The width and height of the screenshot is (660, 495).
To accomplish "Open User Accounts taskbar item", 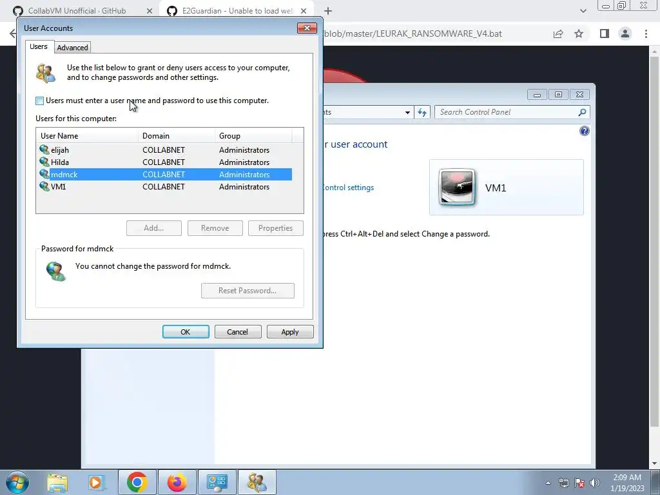I will tap(257, 482).
